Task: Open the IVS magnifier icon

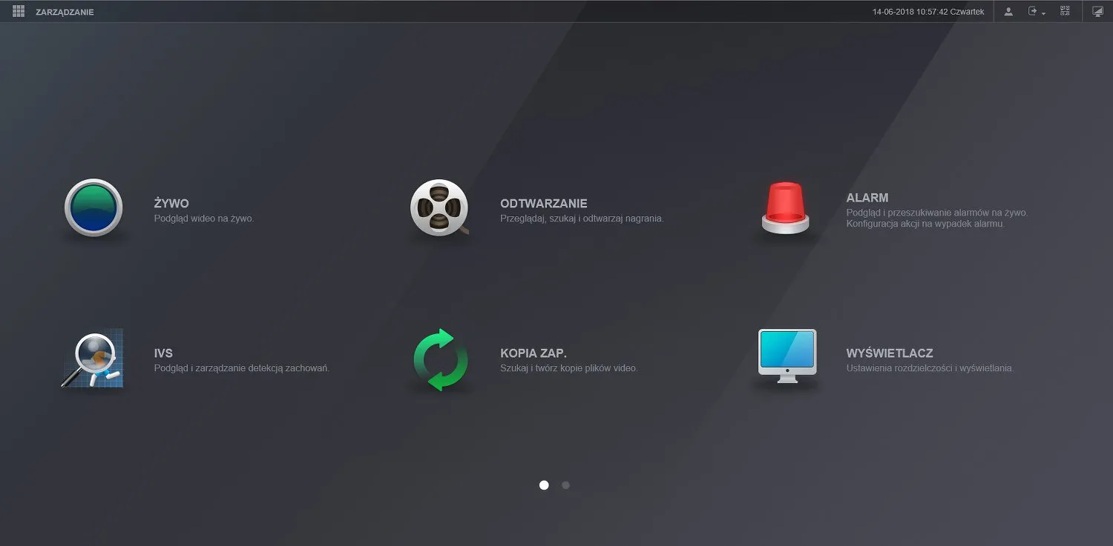Action: click(x=93, y=359)
